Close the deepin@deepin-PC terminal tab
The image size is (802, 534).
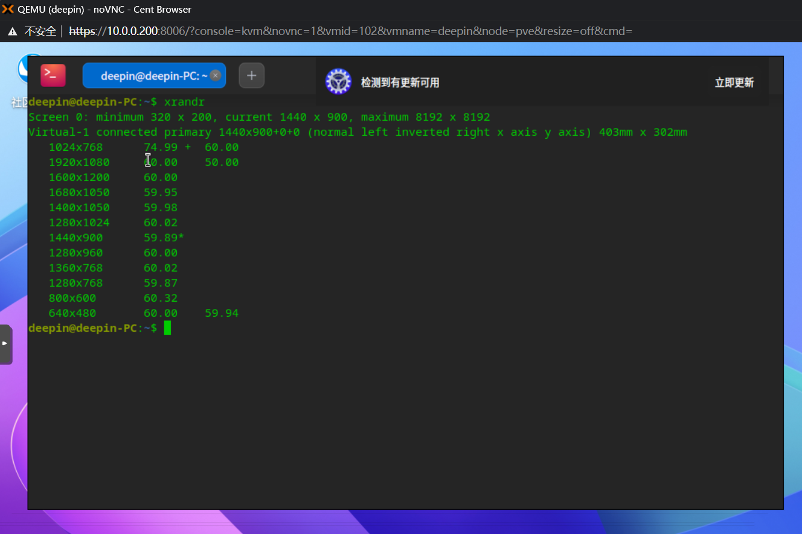tap(215, 75)
